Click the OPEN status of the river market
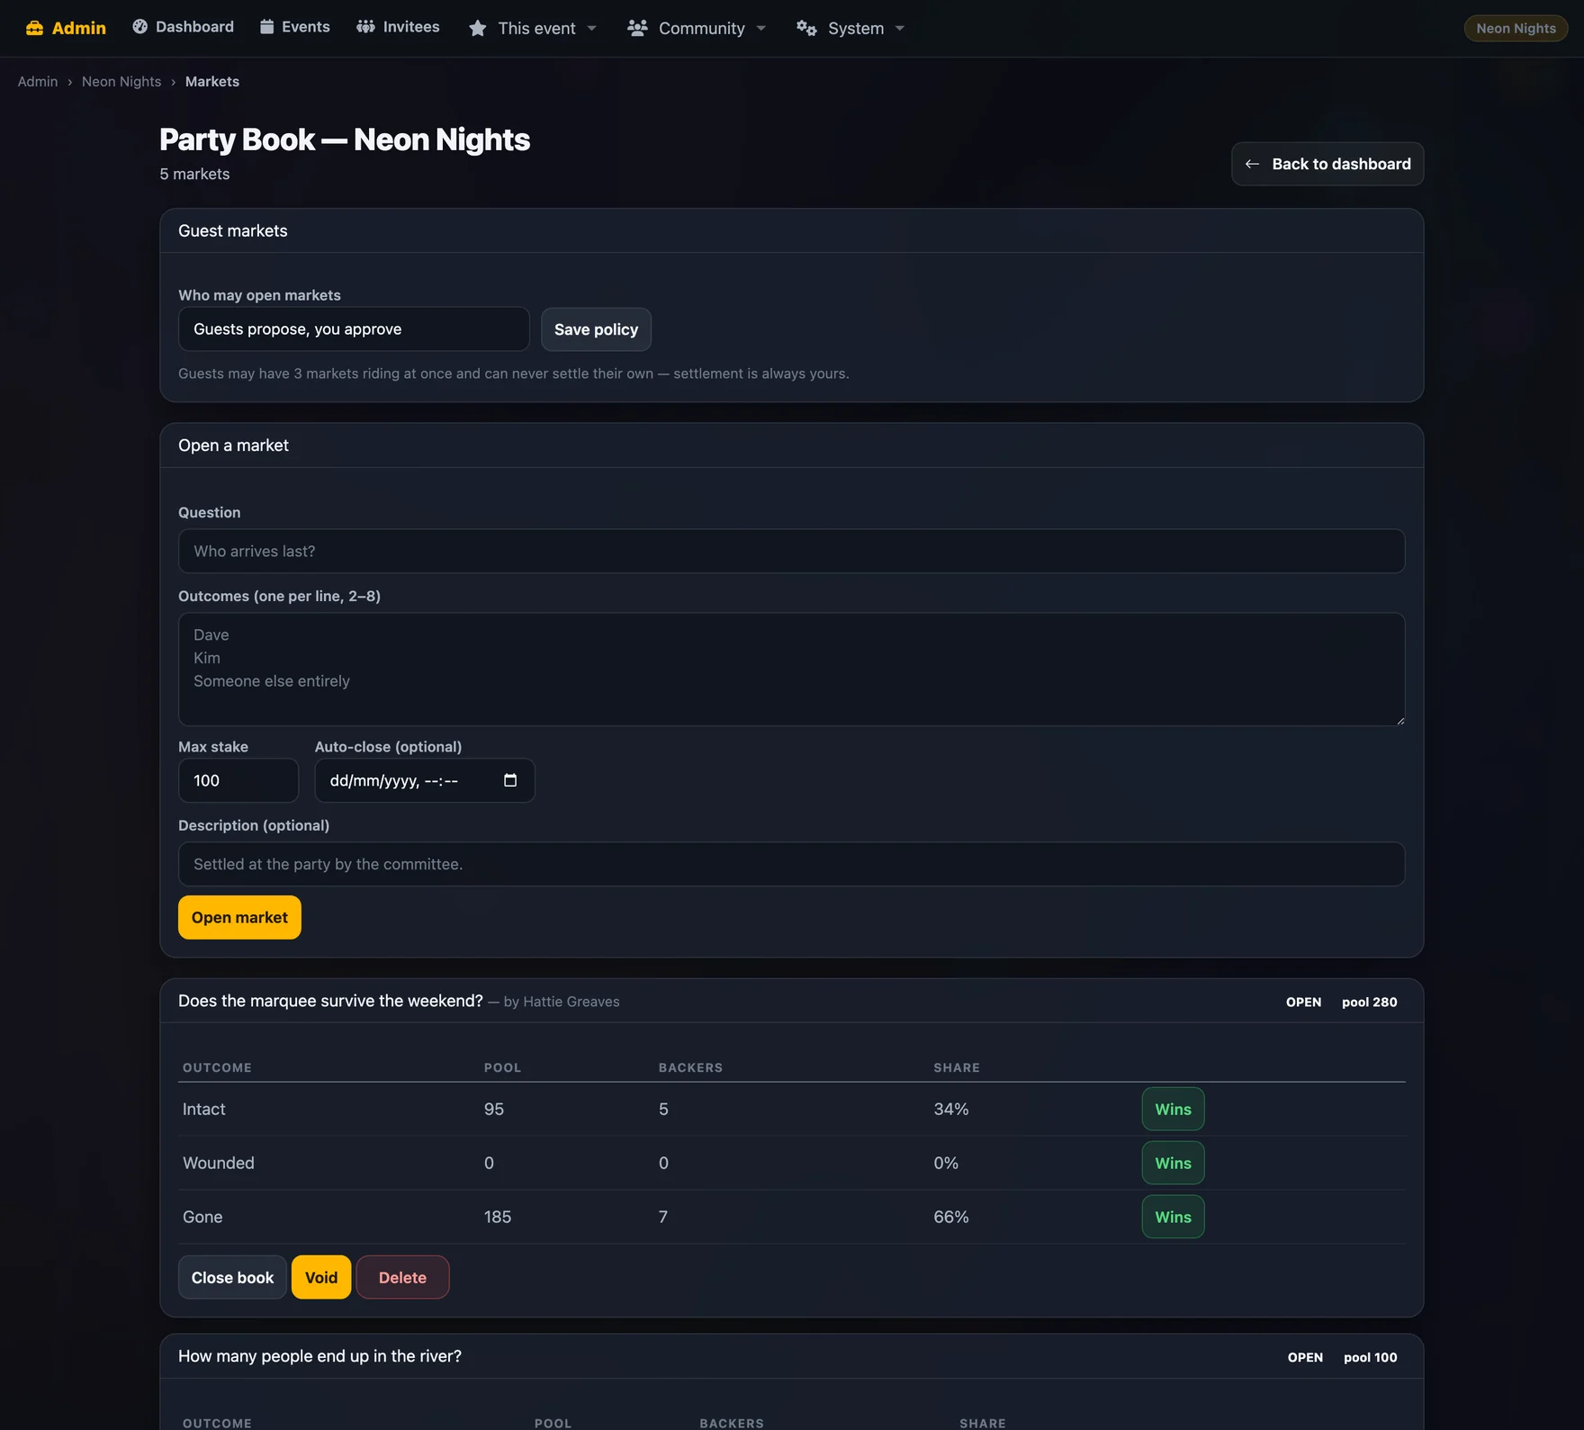This screenshot has width=1584, height=1430. 1305,1357
